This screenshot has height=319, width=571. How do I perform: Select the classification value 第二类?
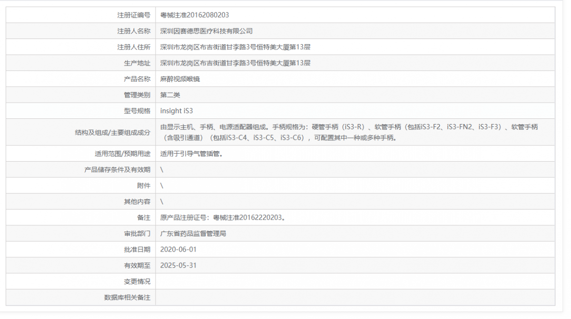coord(170,95)
